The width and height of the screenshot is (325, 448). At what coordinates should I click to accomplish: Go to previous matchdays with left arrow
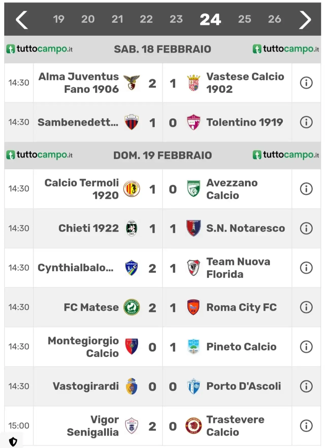(x=22, y=20)
